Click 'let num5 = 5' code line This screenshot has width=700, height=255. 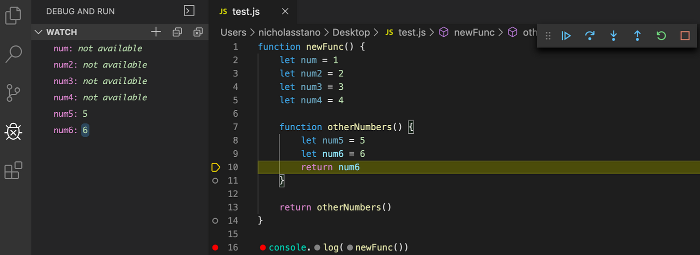click(333, 141)
